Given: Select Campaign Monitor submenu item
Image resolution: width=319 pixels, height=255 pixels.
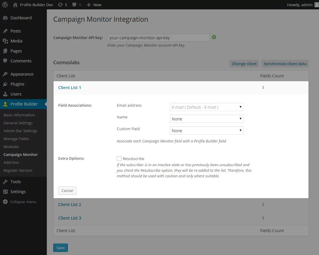Looking at the screenshot, I should coord(20,154).
